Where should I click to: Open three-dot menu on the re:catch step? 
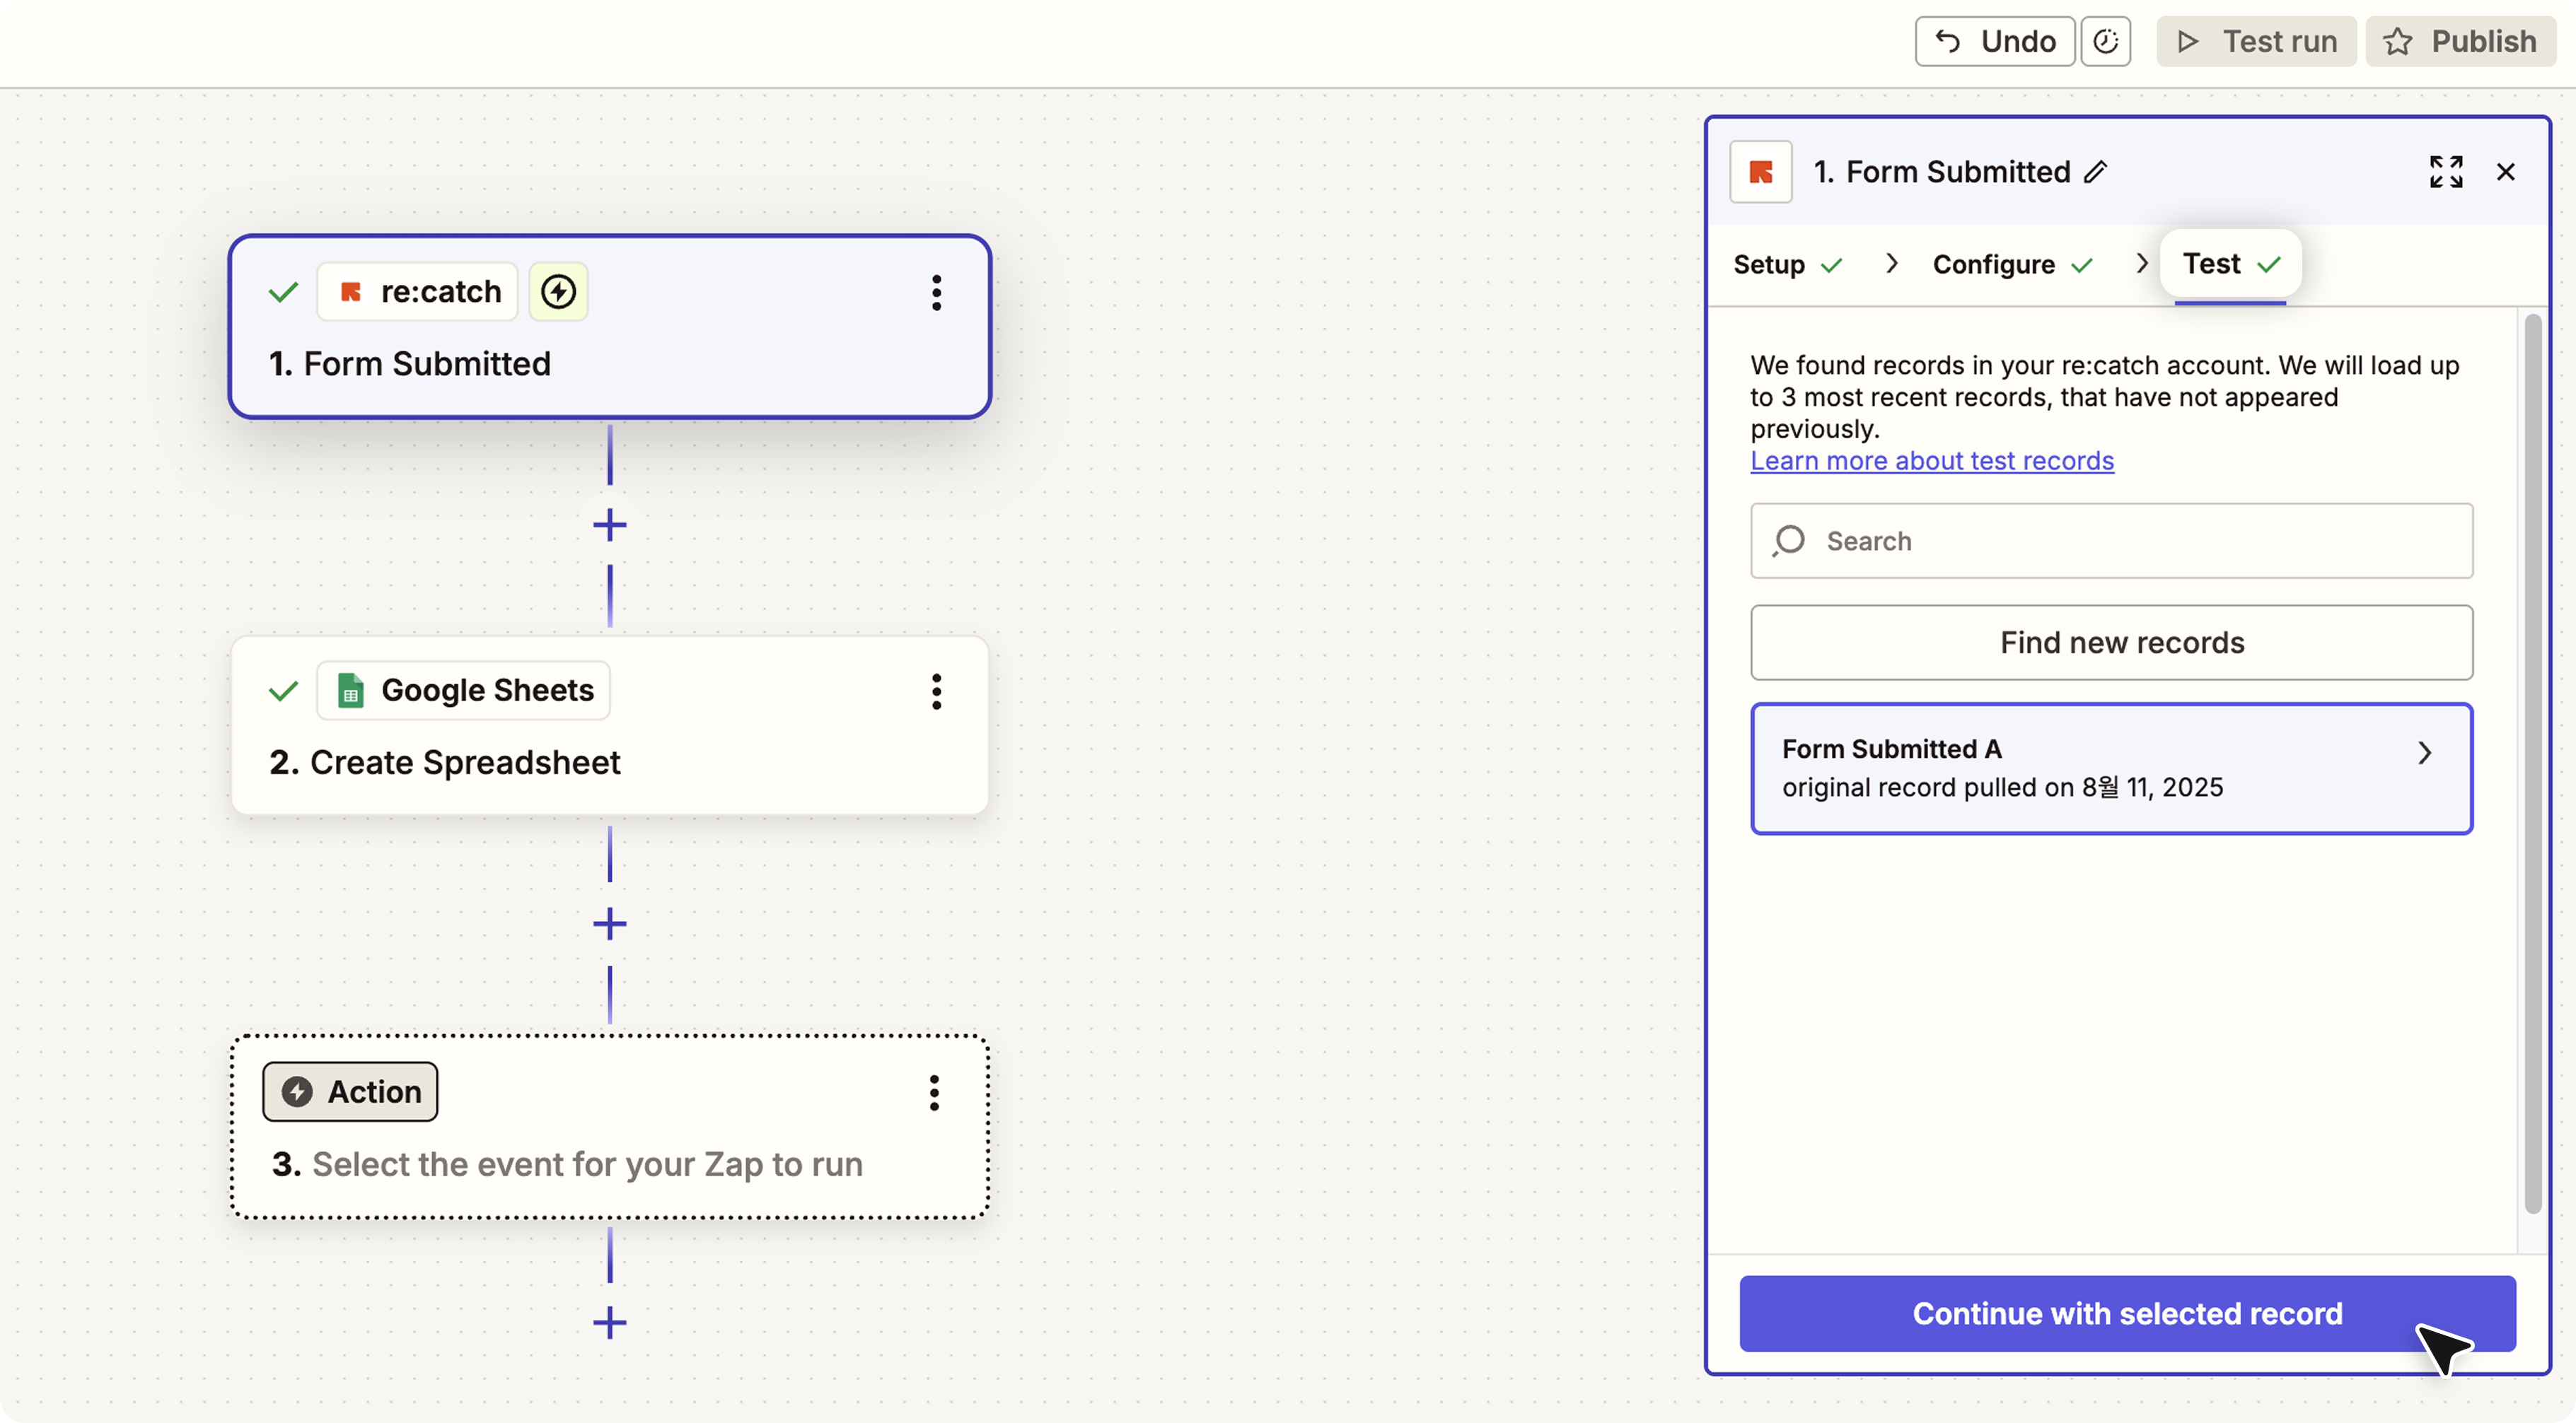click(936, 293)
